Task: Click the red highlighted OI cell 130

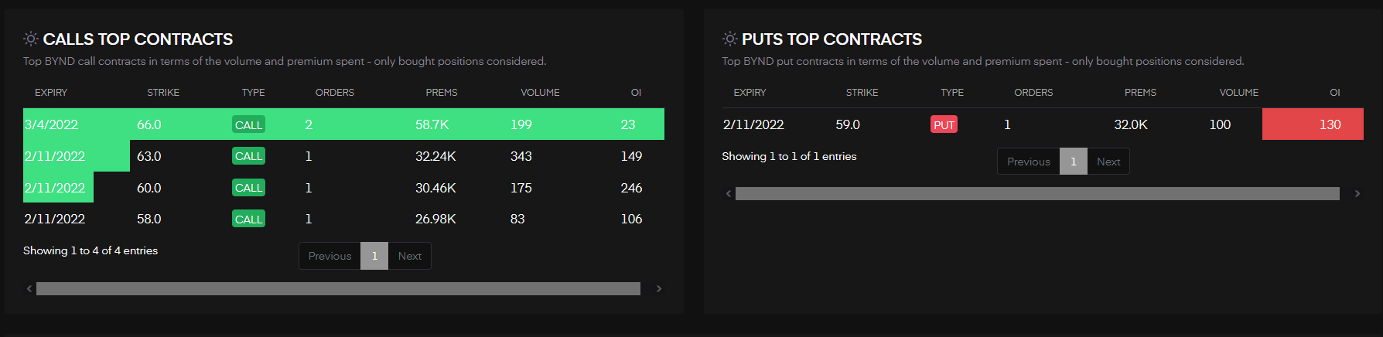Action: point(1313,124)
